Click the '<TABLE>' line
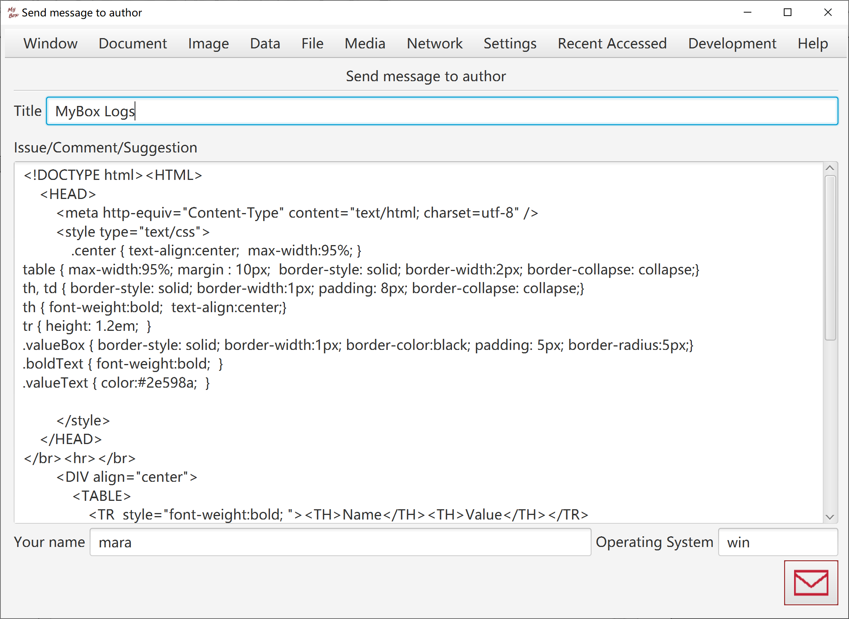The width and height of the screenshot is (849, 619). click(x=102, y=496)
